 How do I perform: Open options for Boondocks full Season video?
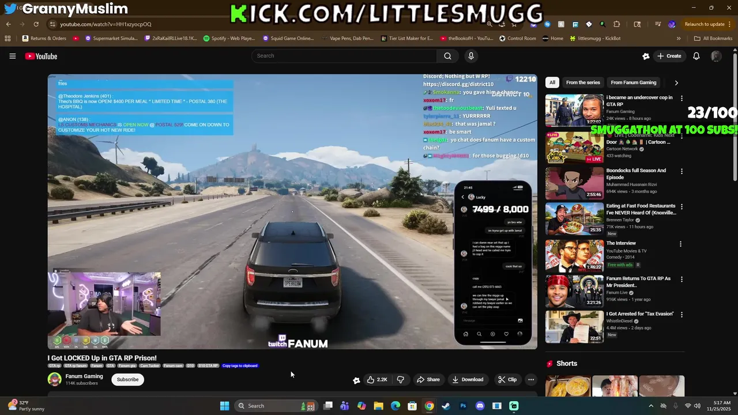681,172
